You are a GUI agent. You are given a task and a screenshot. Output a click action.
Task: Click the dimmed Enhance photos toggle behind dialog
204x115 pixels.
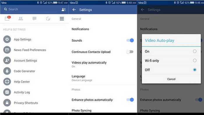coord(199,100)
